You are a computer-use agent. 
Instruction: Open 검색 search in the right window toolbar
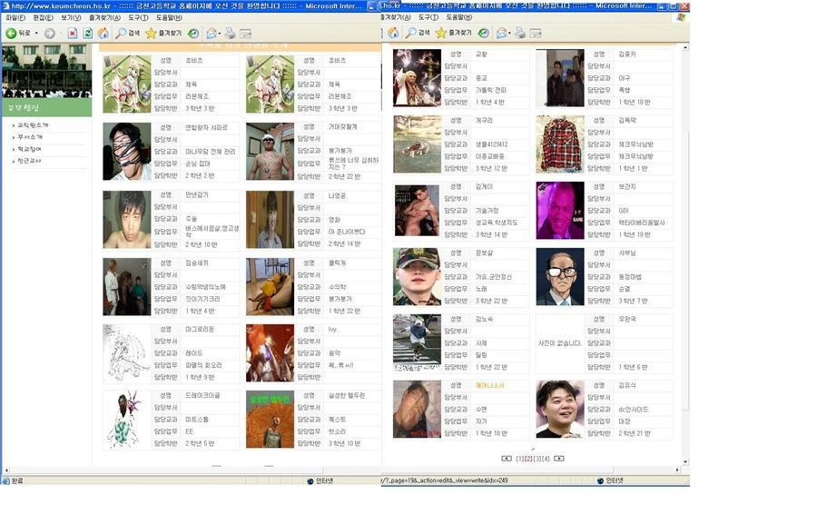418,34
